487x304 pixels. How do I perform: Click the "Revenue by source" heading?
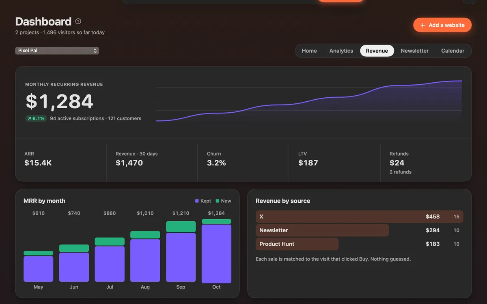283,201
